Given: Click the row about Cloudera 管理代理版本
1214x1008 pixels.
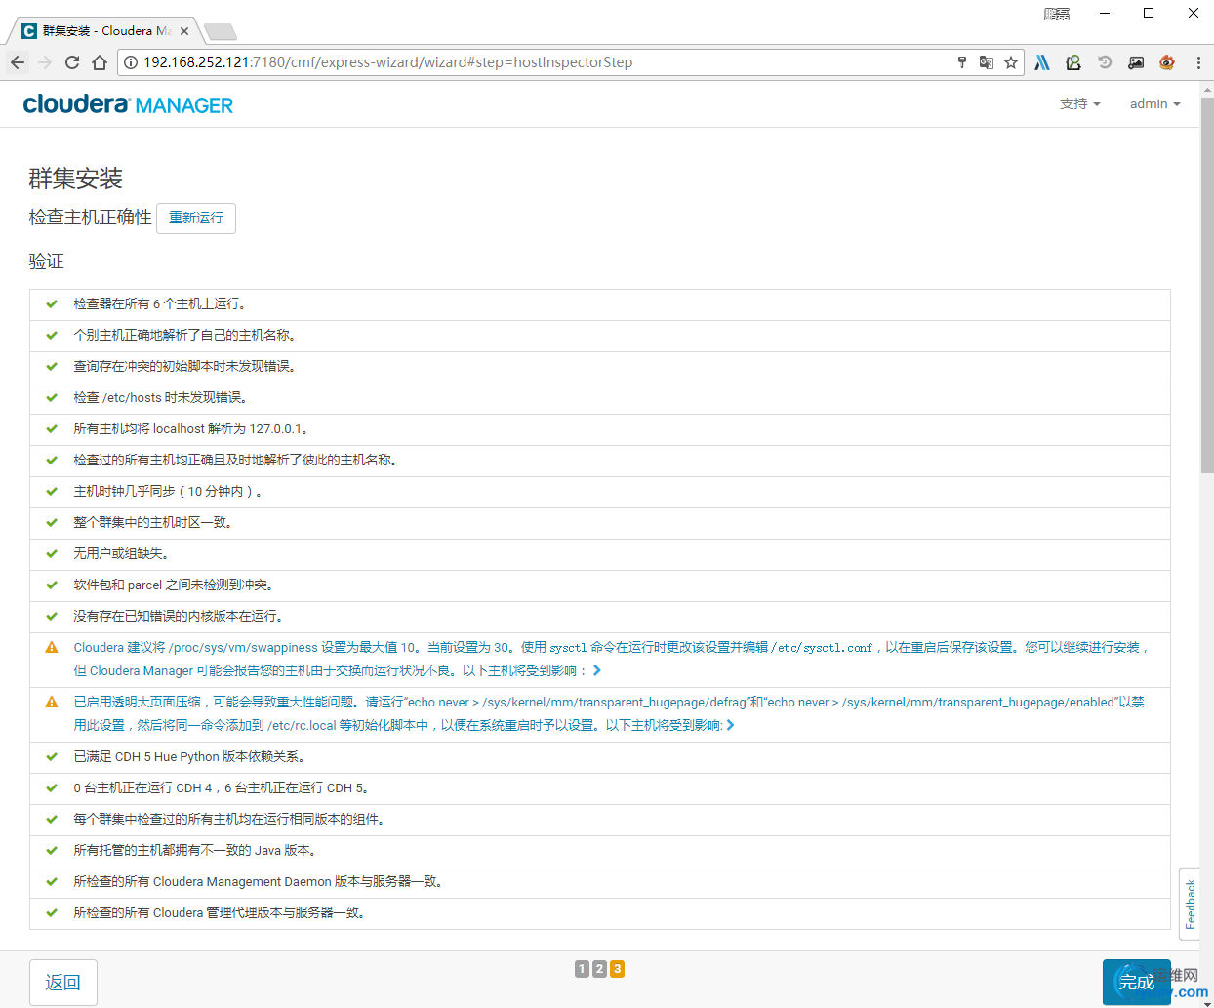Looking at the screenshot, I should pos(600,913).
